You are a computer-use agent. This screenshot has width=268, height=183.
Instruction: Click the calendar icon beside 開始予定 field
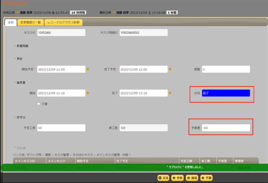coord(88,69)
